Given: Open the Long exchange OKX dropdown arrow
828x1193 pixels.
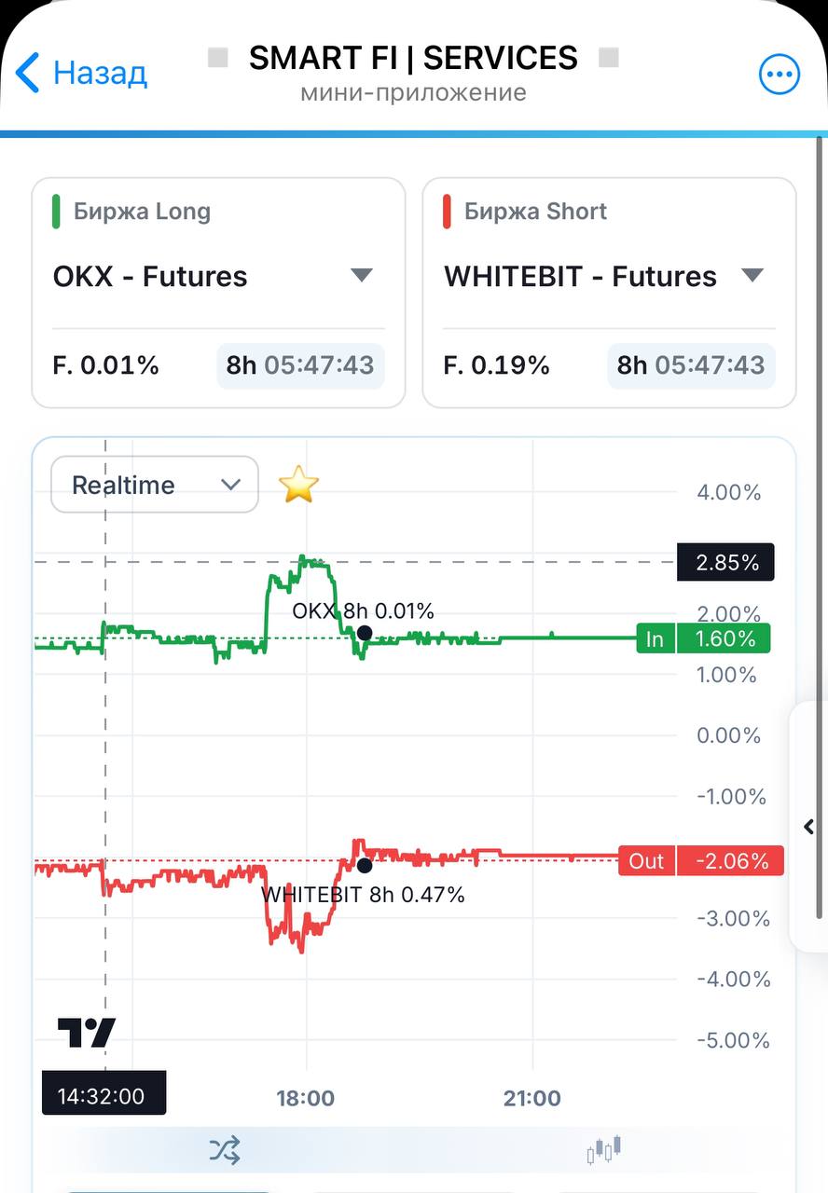Looking at the screenshot, I should pos(362,275).
